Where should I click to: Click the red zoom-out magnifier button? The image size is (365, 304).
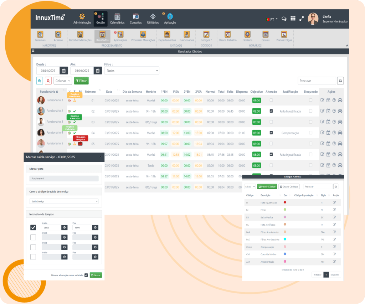point(48,81)
